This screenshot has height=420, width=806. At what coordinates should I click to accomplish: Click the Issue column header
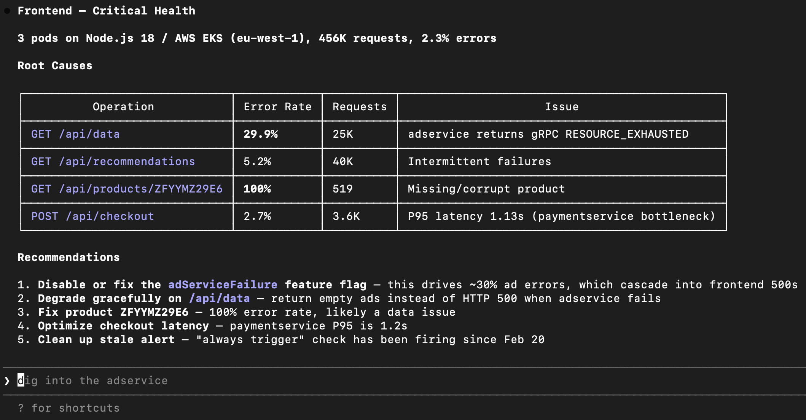[562, 107]
